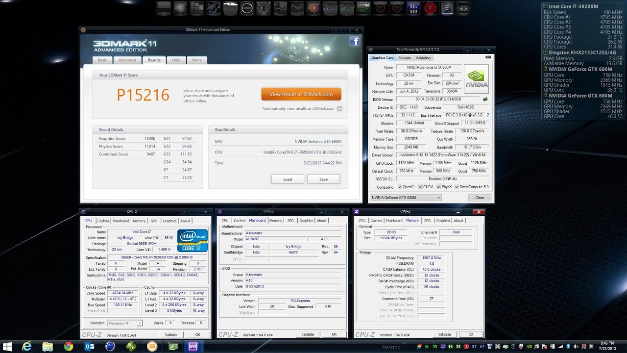Open File Explorer from the taskbar
The height and width of the screenshot is (353, 627).
coord(48,347)
